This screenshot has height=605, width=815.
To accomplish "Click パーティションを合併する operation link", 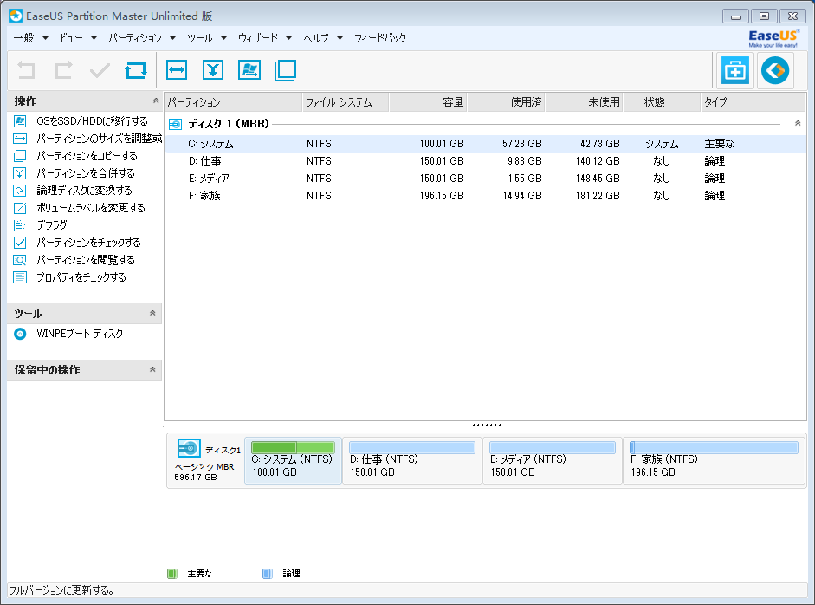I will (x=86, y=173).
